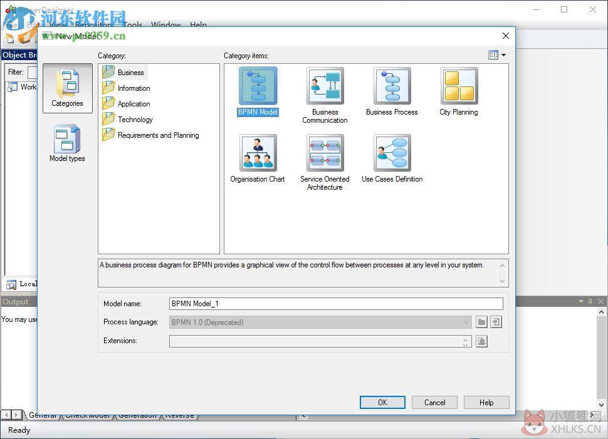This screenshot has width=608, height=439.
Task: Click the Output pane close icon
Action: tap(600, 301)
